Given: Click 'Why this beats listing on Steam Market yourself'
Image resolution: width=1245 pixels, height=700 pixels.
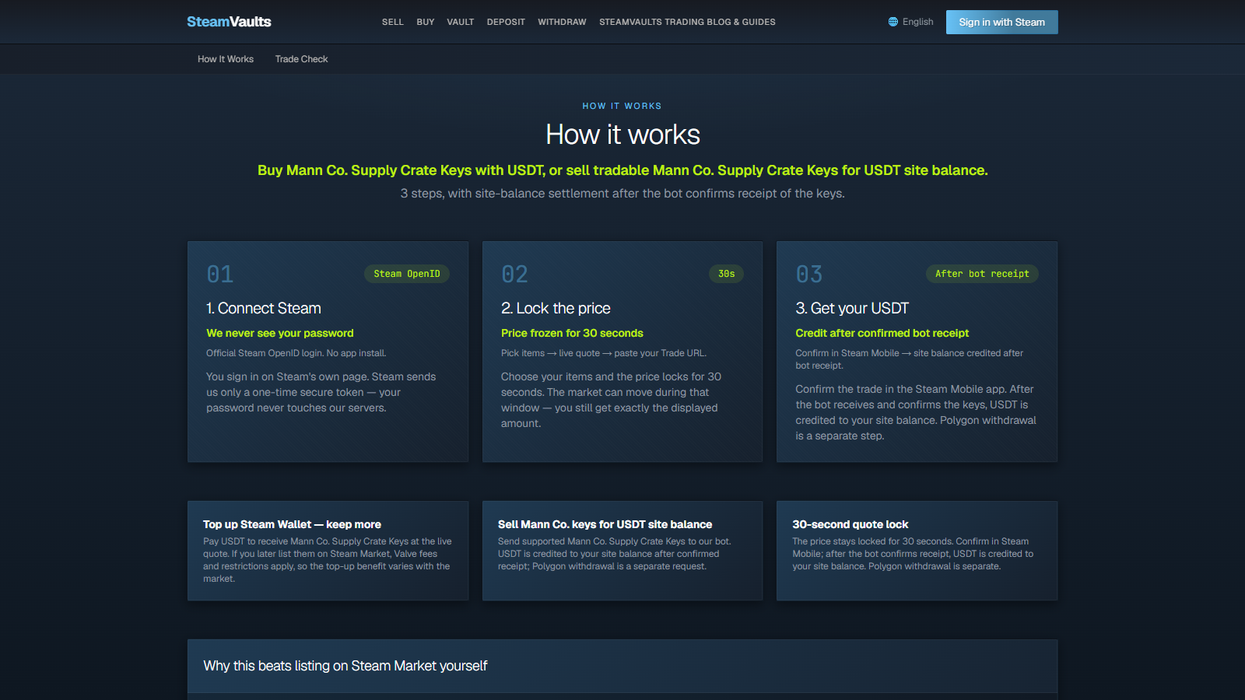Looking at the screenshot, I should point(345,666).
